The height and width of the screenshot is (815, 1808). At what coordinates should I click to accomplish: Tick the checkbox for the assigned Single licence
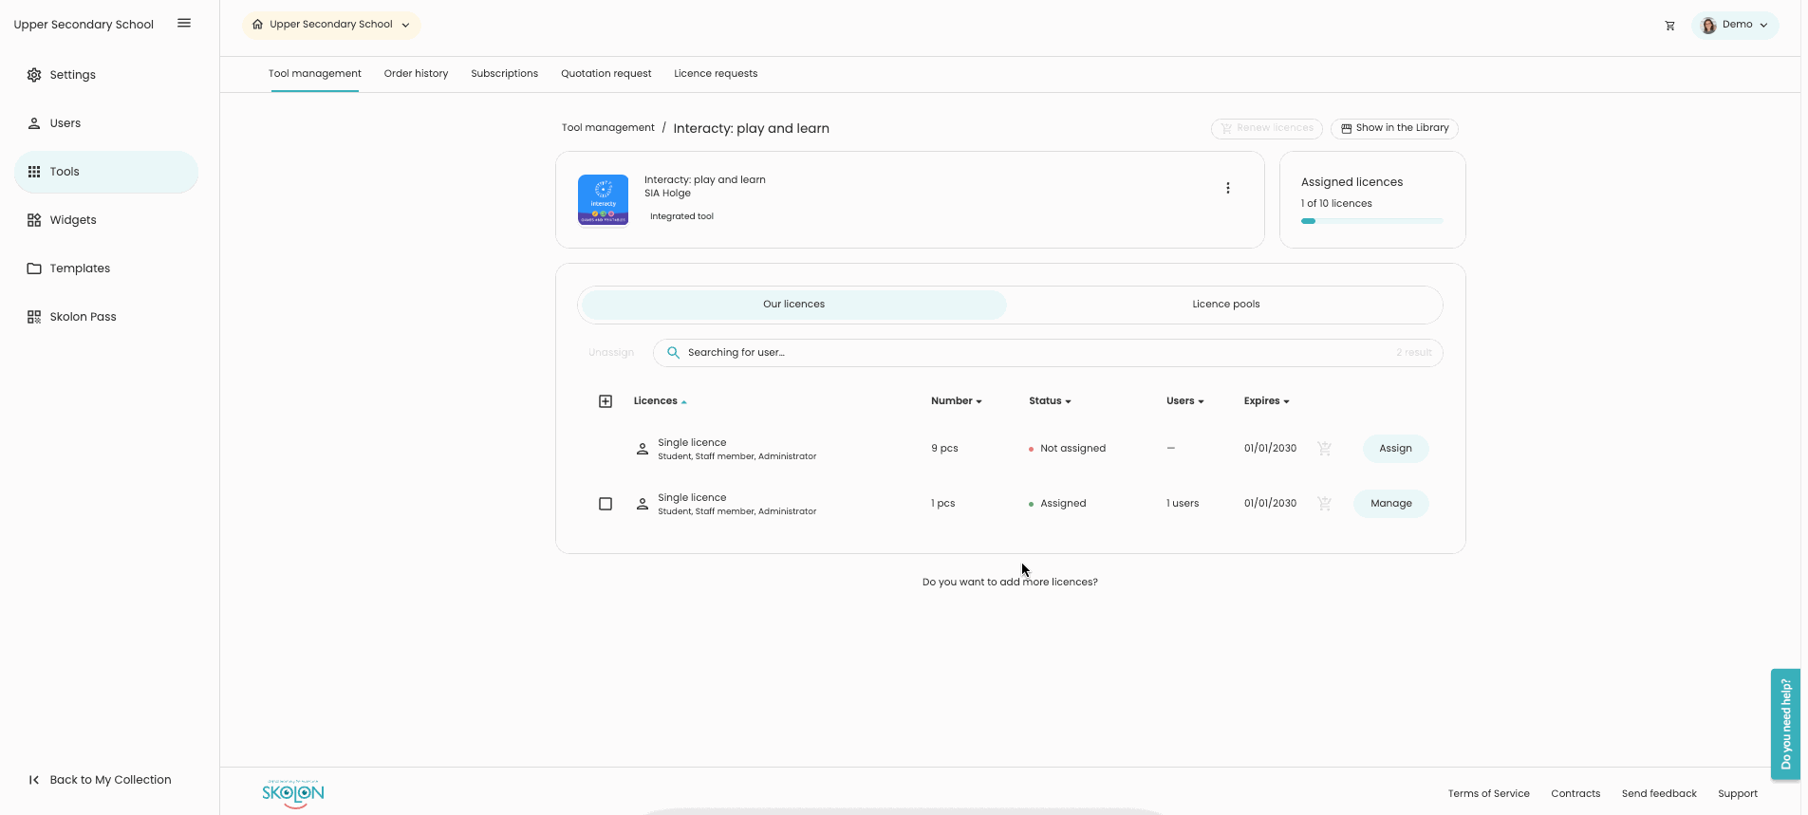606,504
